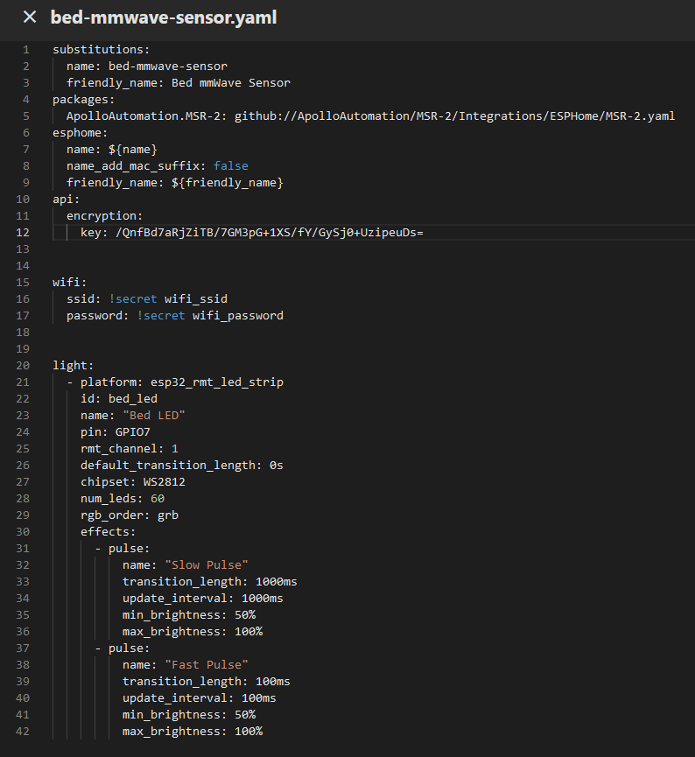Click line number 20 in the gutter

(23, 365)
